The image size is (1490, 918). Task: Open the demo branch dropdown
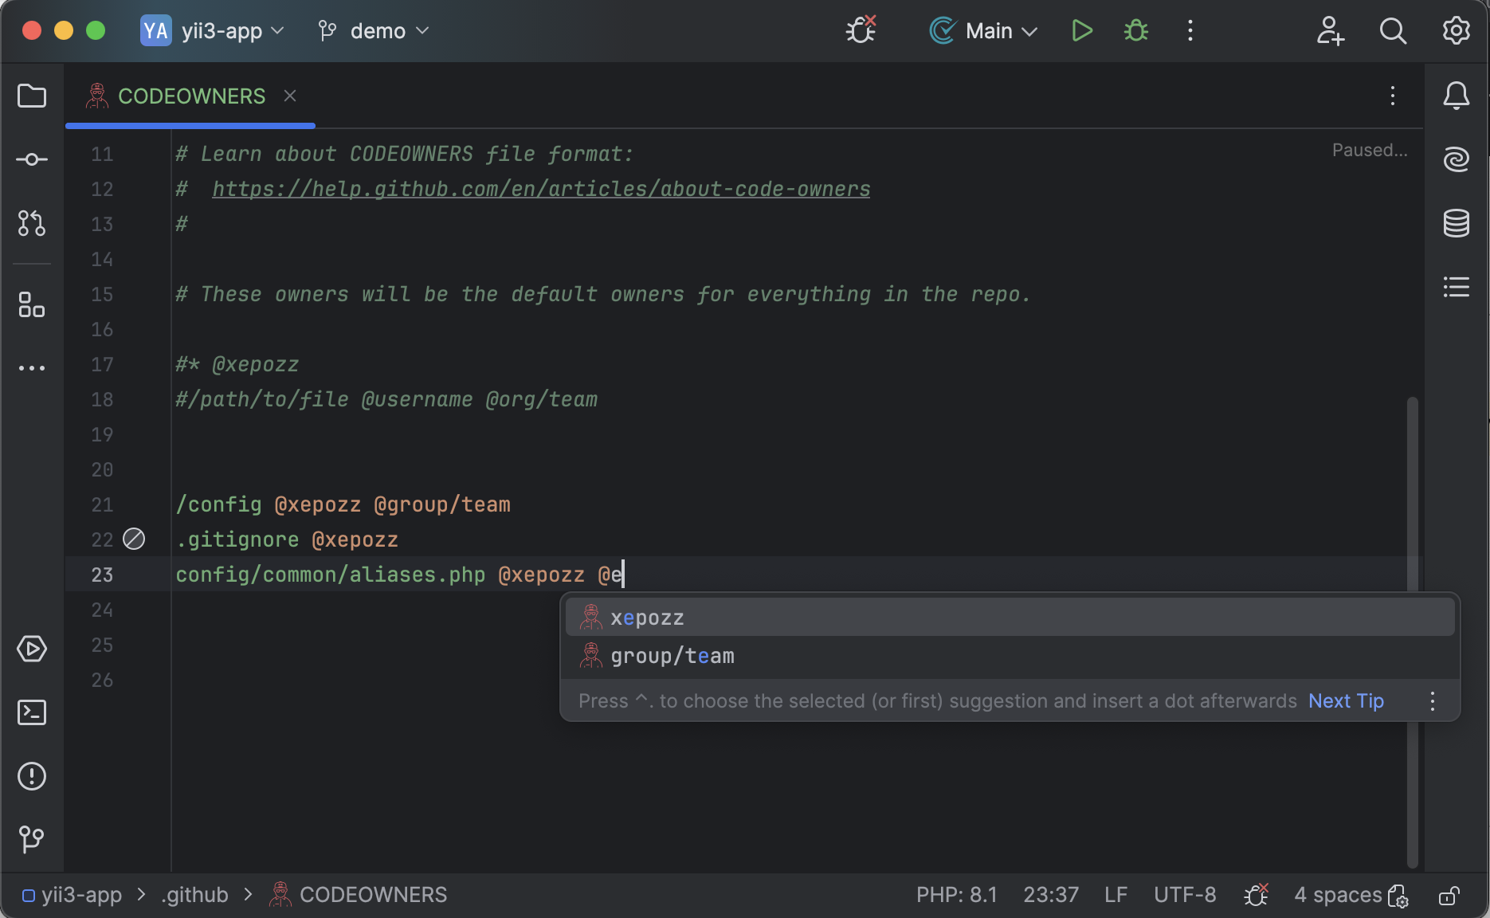click(374, 31)
